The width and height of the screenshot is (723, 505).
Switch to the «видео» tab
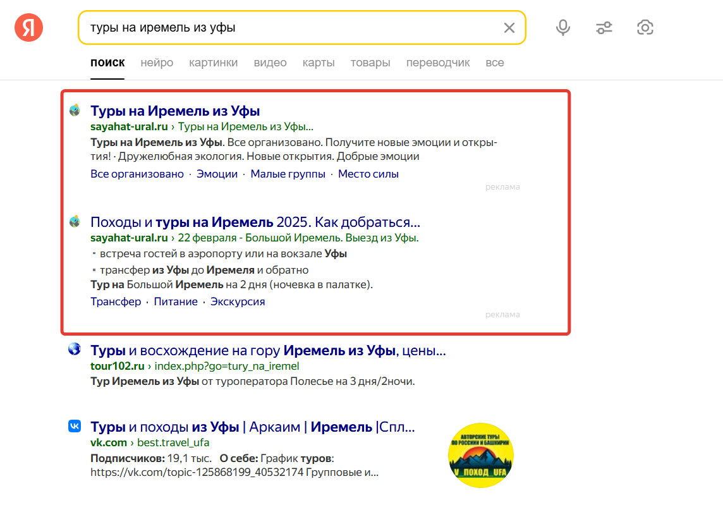tap(270, 63)
